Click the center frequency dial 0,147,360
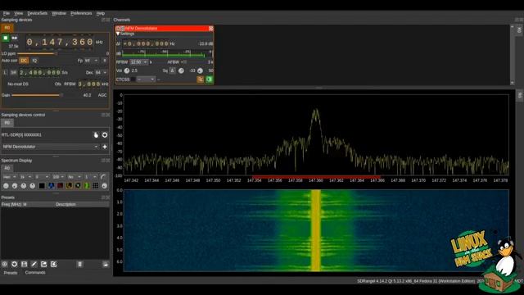Screen dimensions: 524x295 click(60, 42)
